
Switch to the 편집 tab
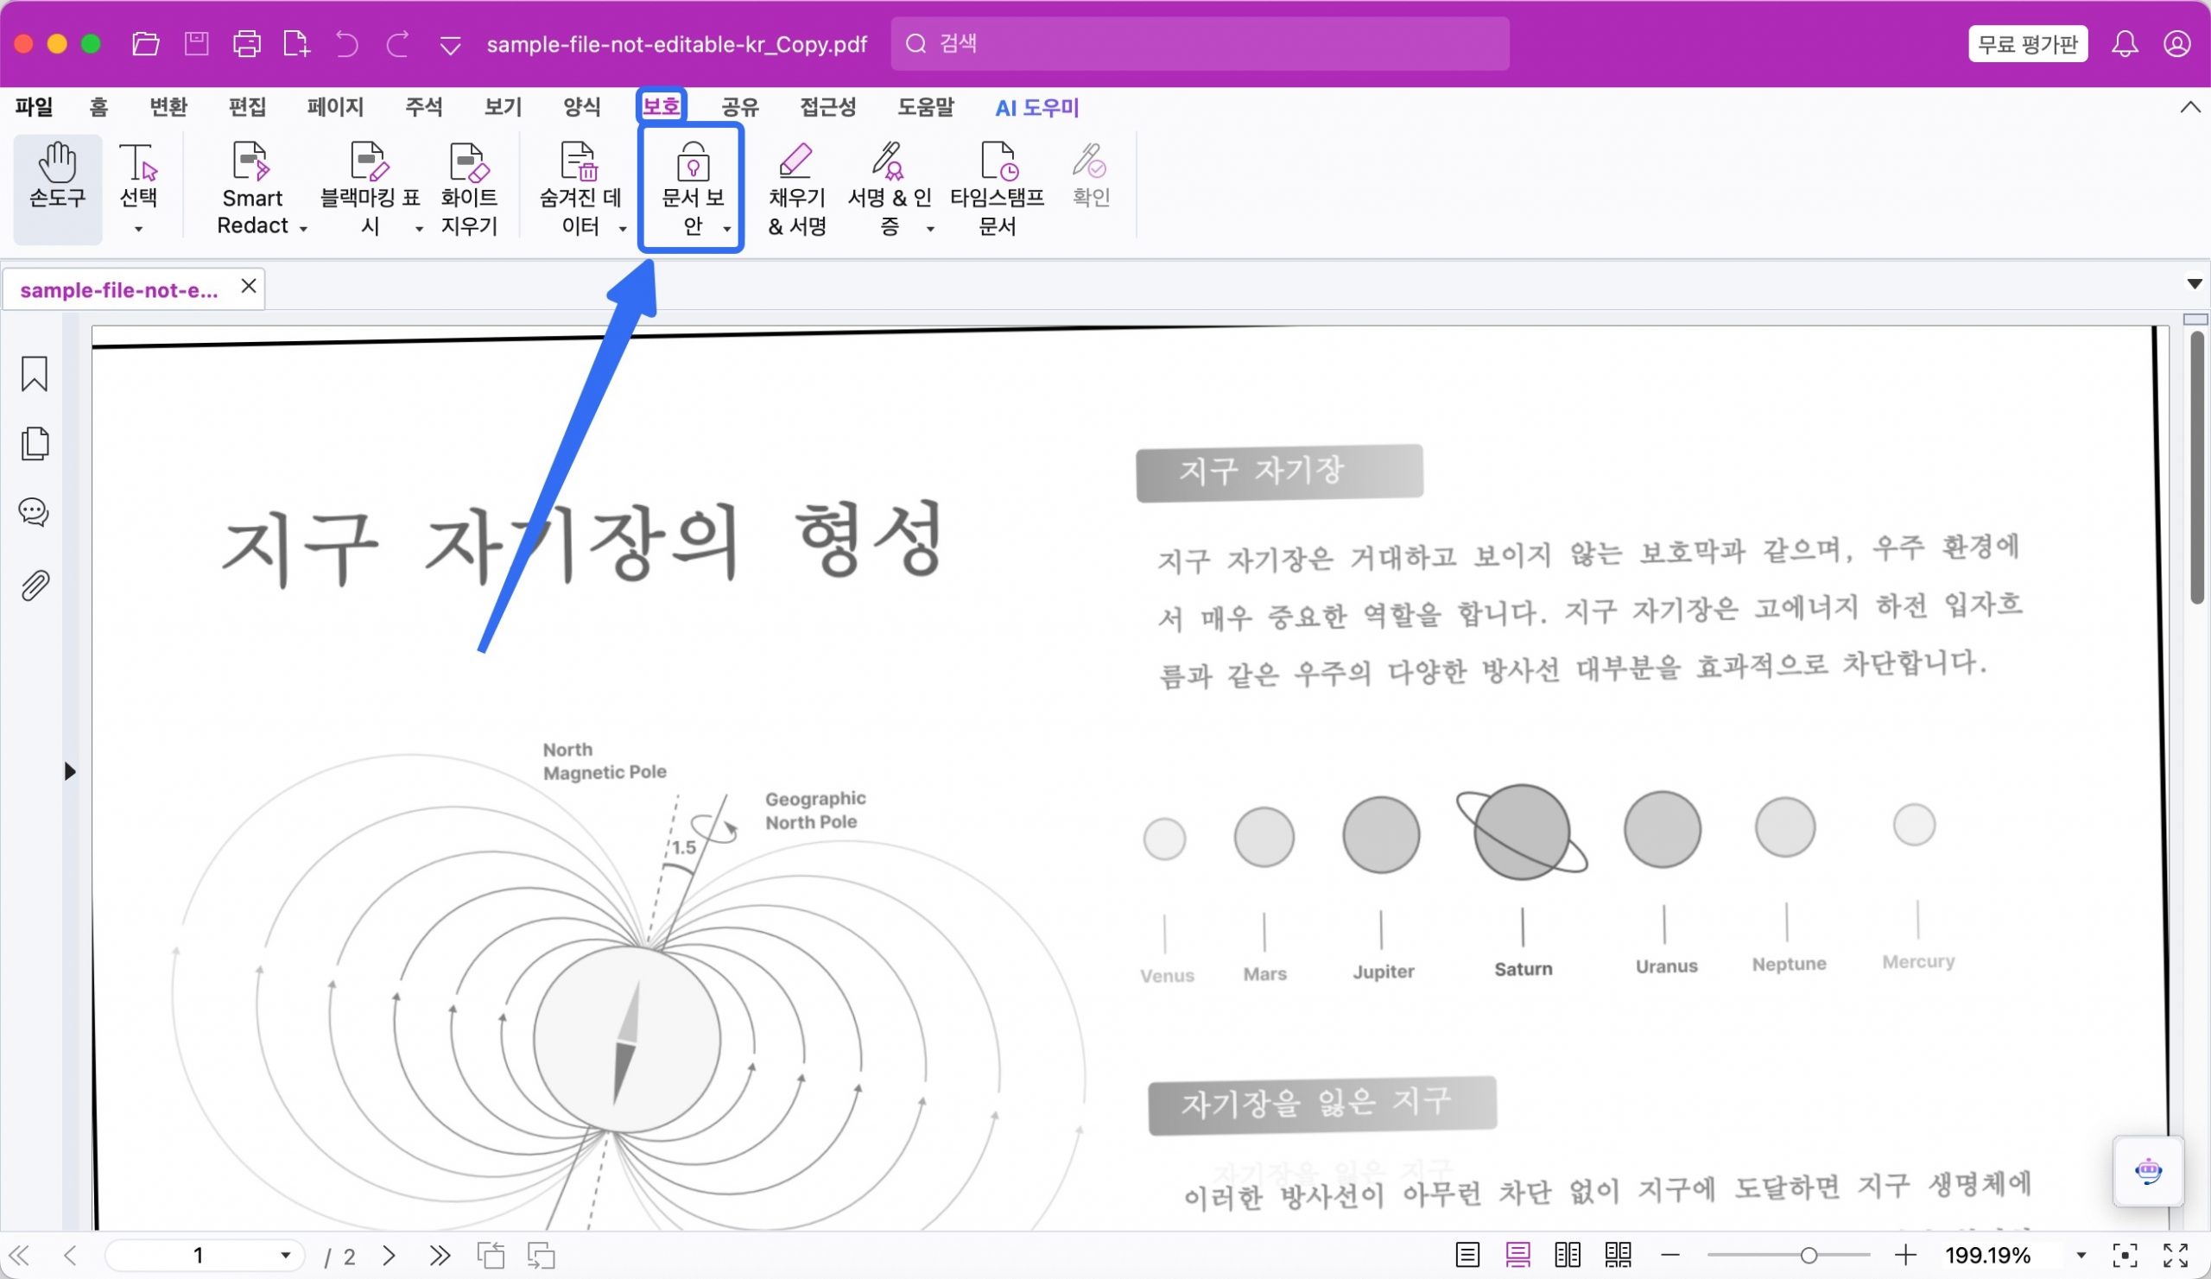coord(247,107)
